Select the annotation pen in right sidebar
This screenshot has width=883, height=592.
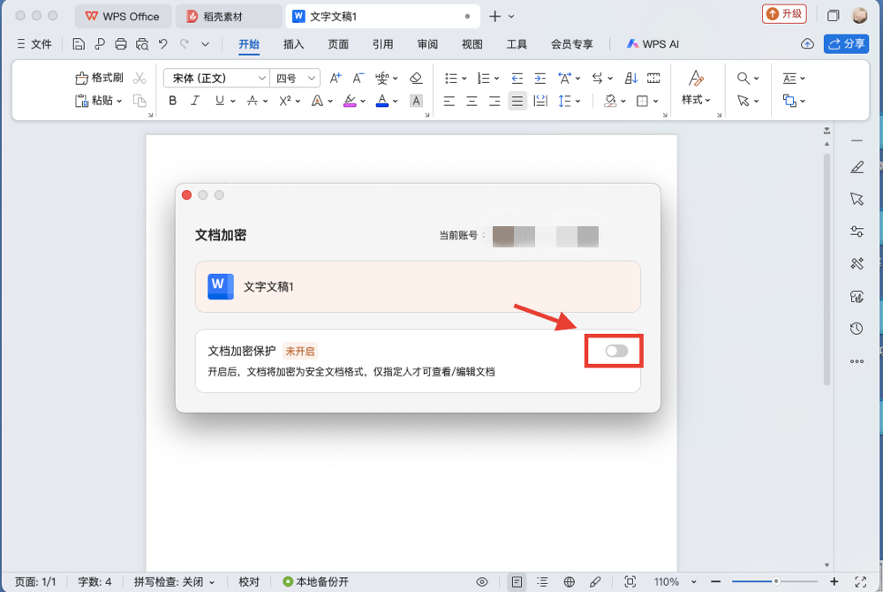[857, 167]
